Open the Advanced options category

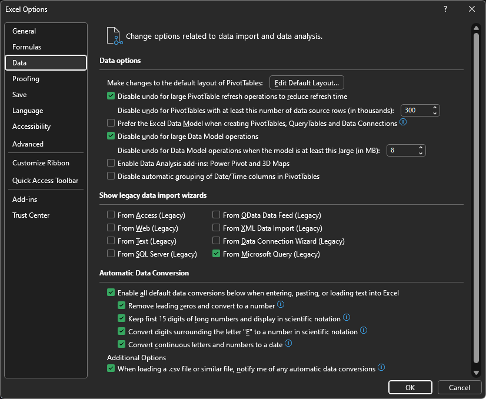click(x=46, y=144)
